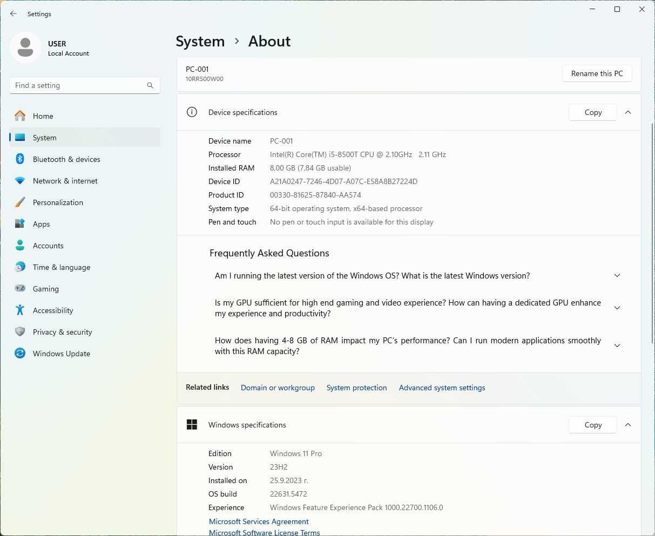This screenshot has width=655, height=536.
Task: Click the Apps grid icon
Action: coord(20,223)
